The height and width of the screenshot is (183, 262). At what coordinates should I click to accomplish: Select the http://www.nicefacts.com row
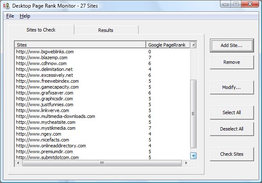102,140
